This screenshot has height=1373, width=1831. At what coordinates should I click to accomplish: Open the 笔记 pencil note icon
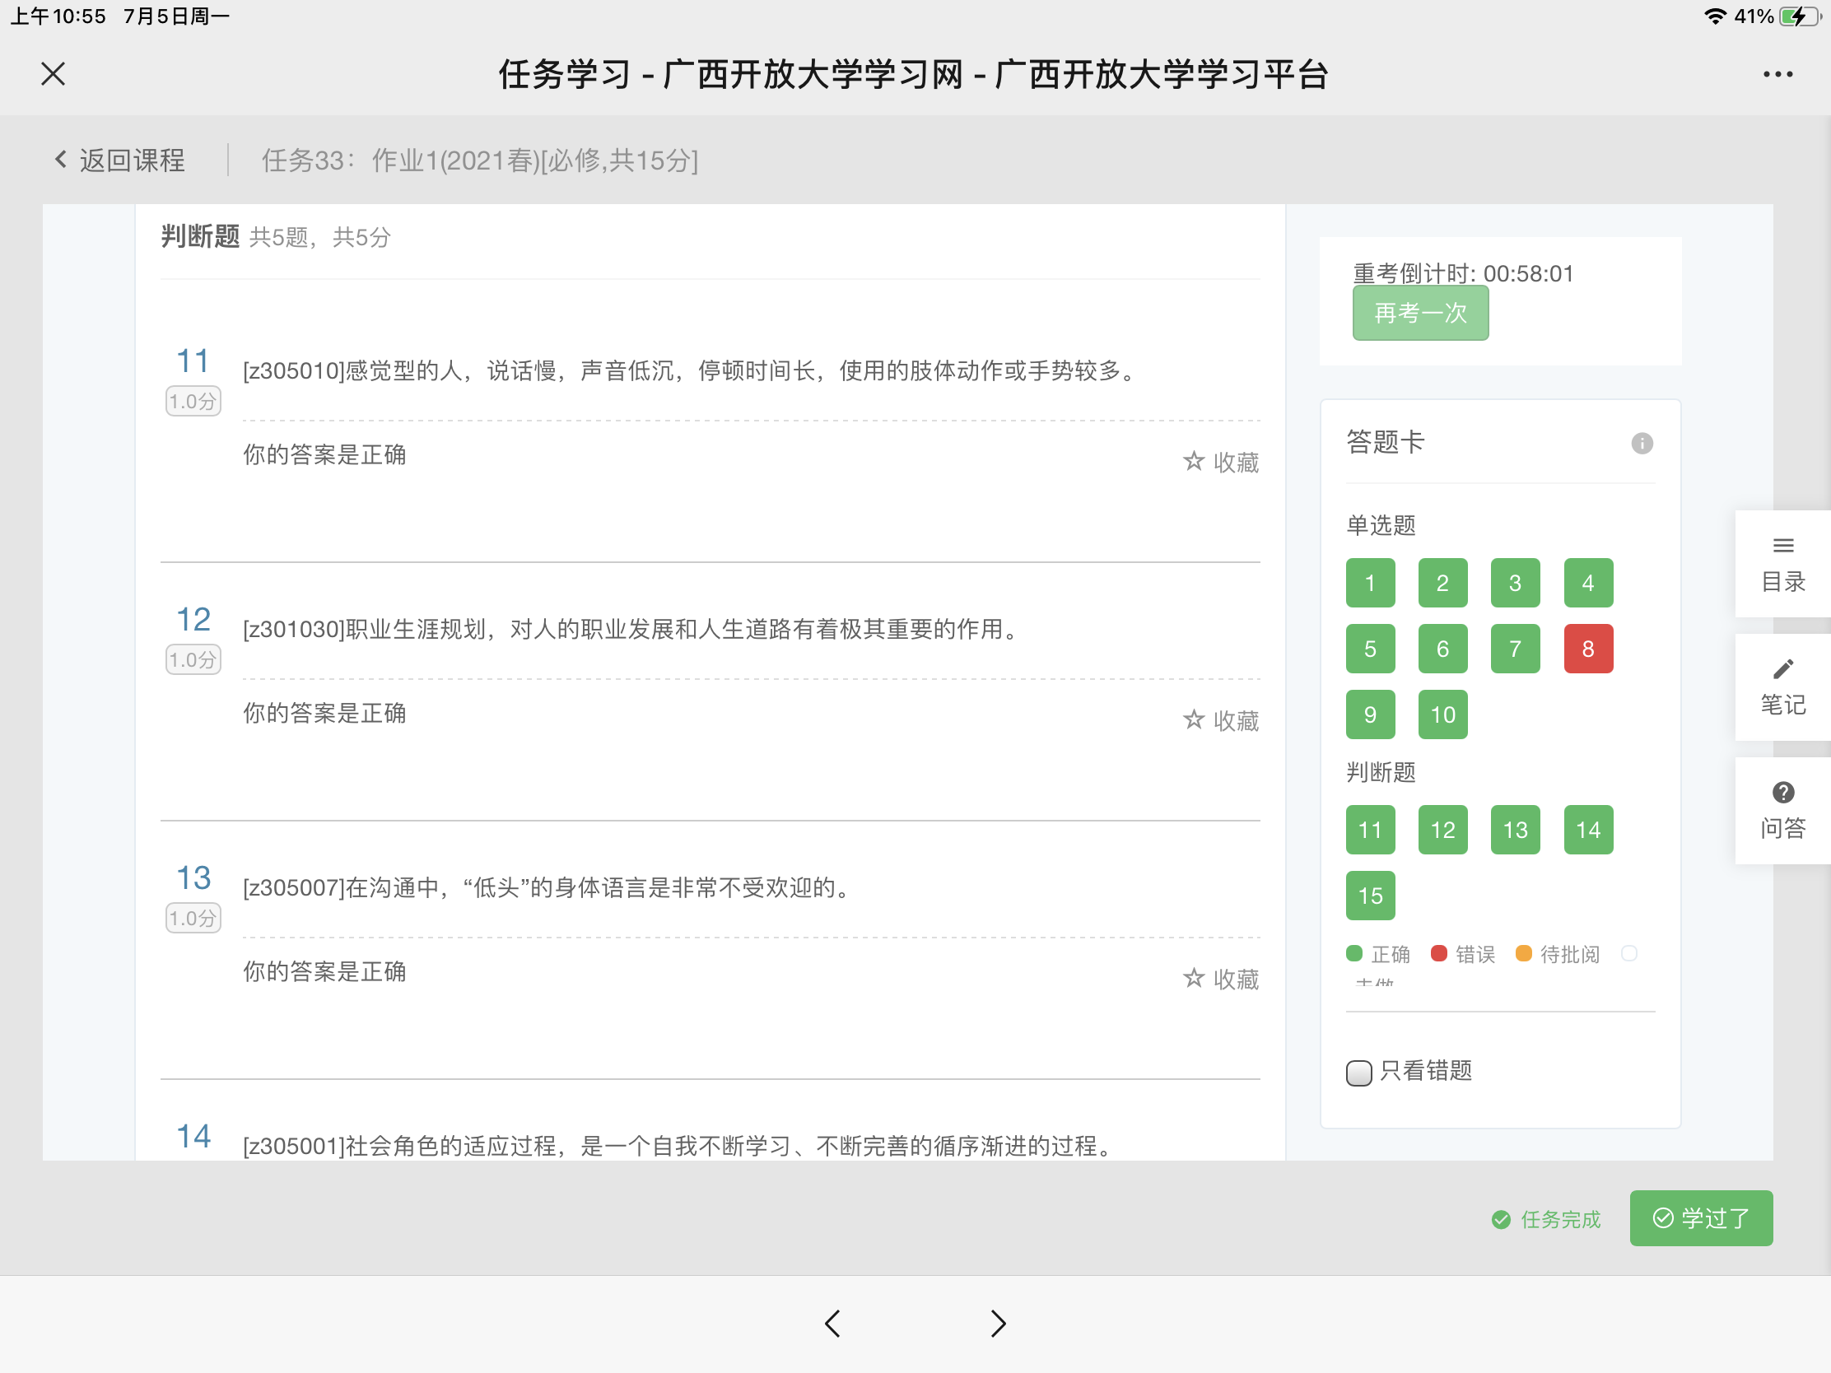point(1782,668)
